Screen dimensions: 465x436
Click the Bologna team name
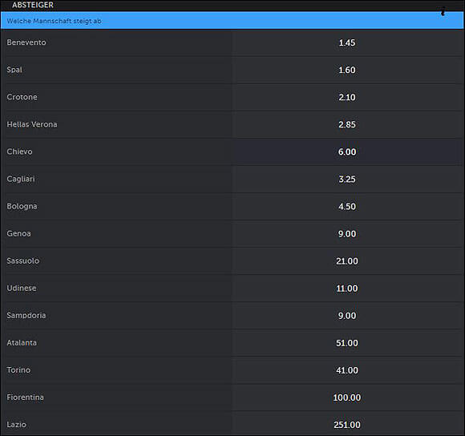tap(22, 206)
